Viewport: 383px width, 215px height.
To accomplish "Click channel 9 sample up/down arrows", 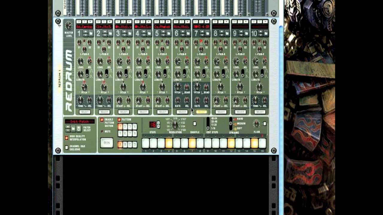I will point(241,33).
